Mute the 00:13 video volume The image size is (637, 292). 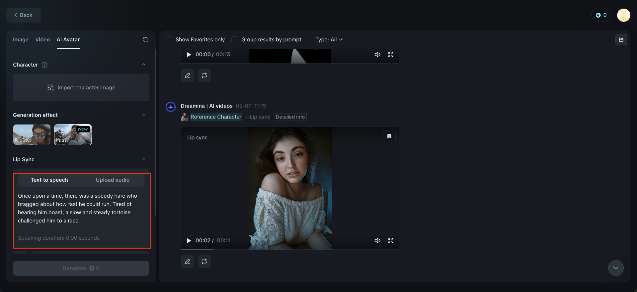(377, 55)
